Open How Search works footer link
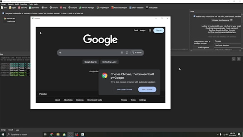The width and height of the screenshot is (243, 137). pos(95,100)
